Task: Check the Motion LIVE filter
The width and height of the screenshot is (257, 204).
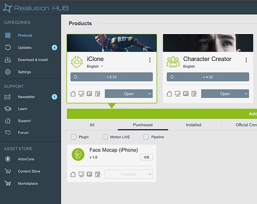Action: point(105,137)
